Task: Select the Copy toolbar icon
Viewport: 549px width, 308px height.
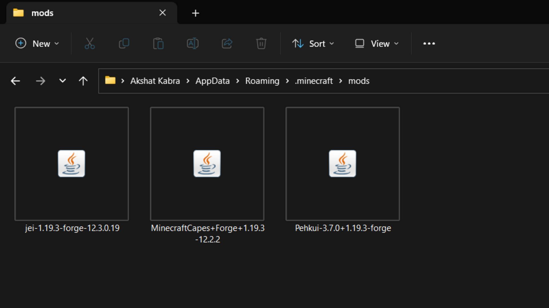Action: click(124, 43)
